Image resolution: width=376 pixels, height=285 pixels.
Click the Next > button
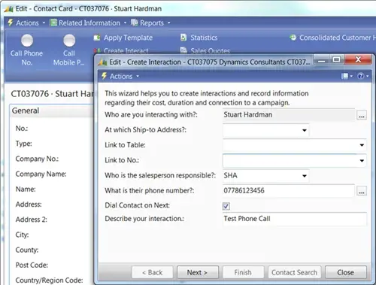pyautogui.click(x=198, y=272)
